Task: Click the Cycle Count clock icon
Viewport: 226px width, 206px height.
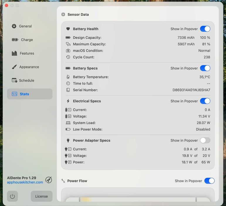Action: [x=68, y=57]
